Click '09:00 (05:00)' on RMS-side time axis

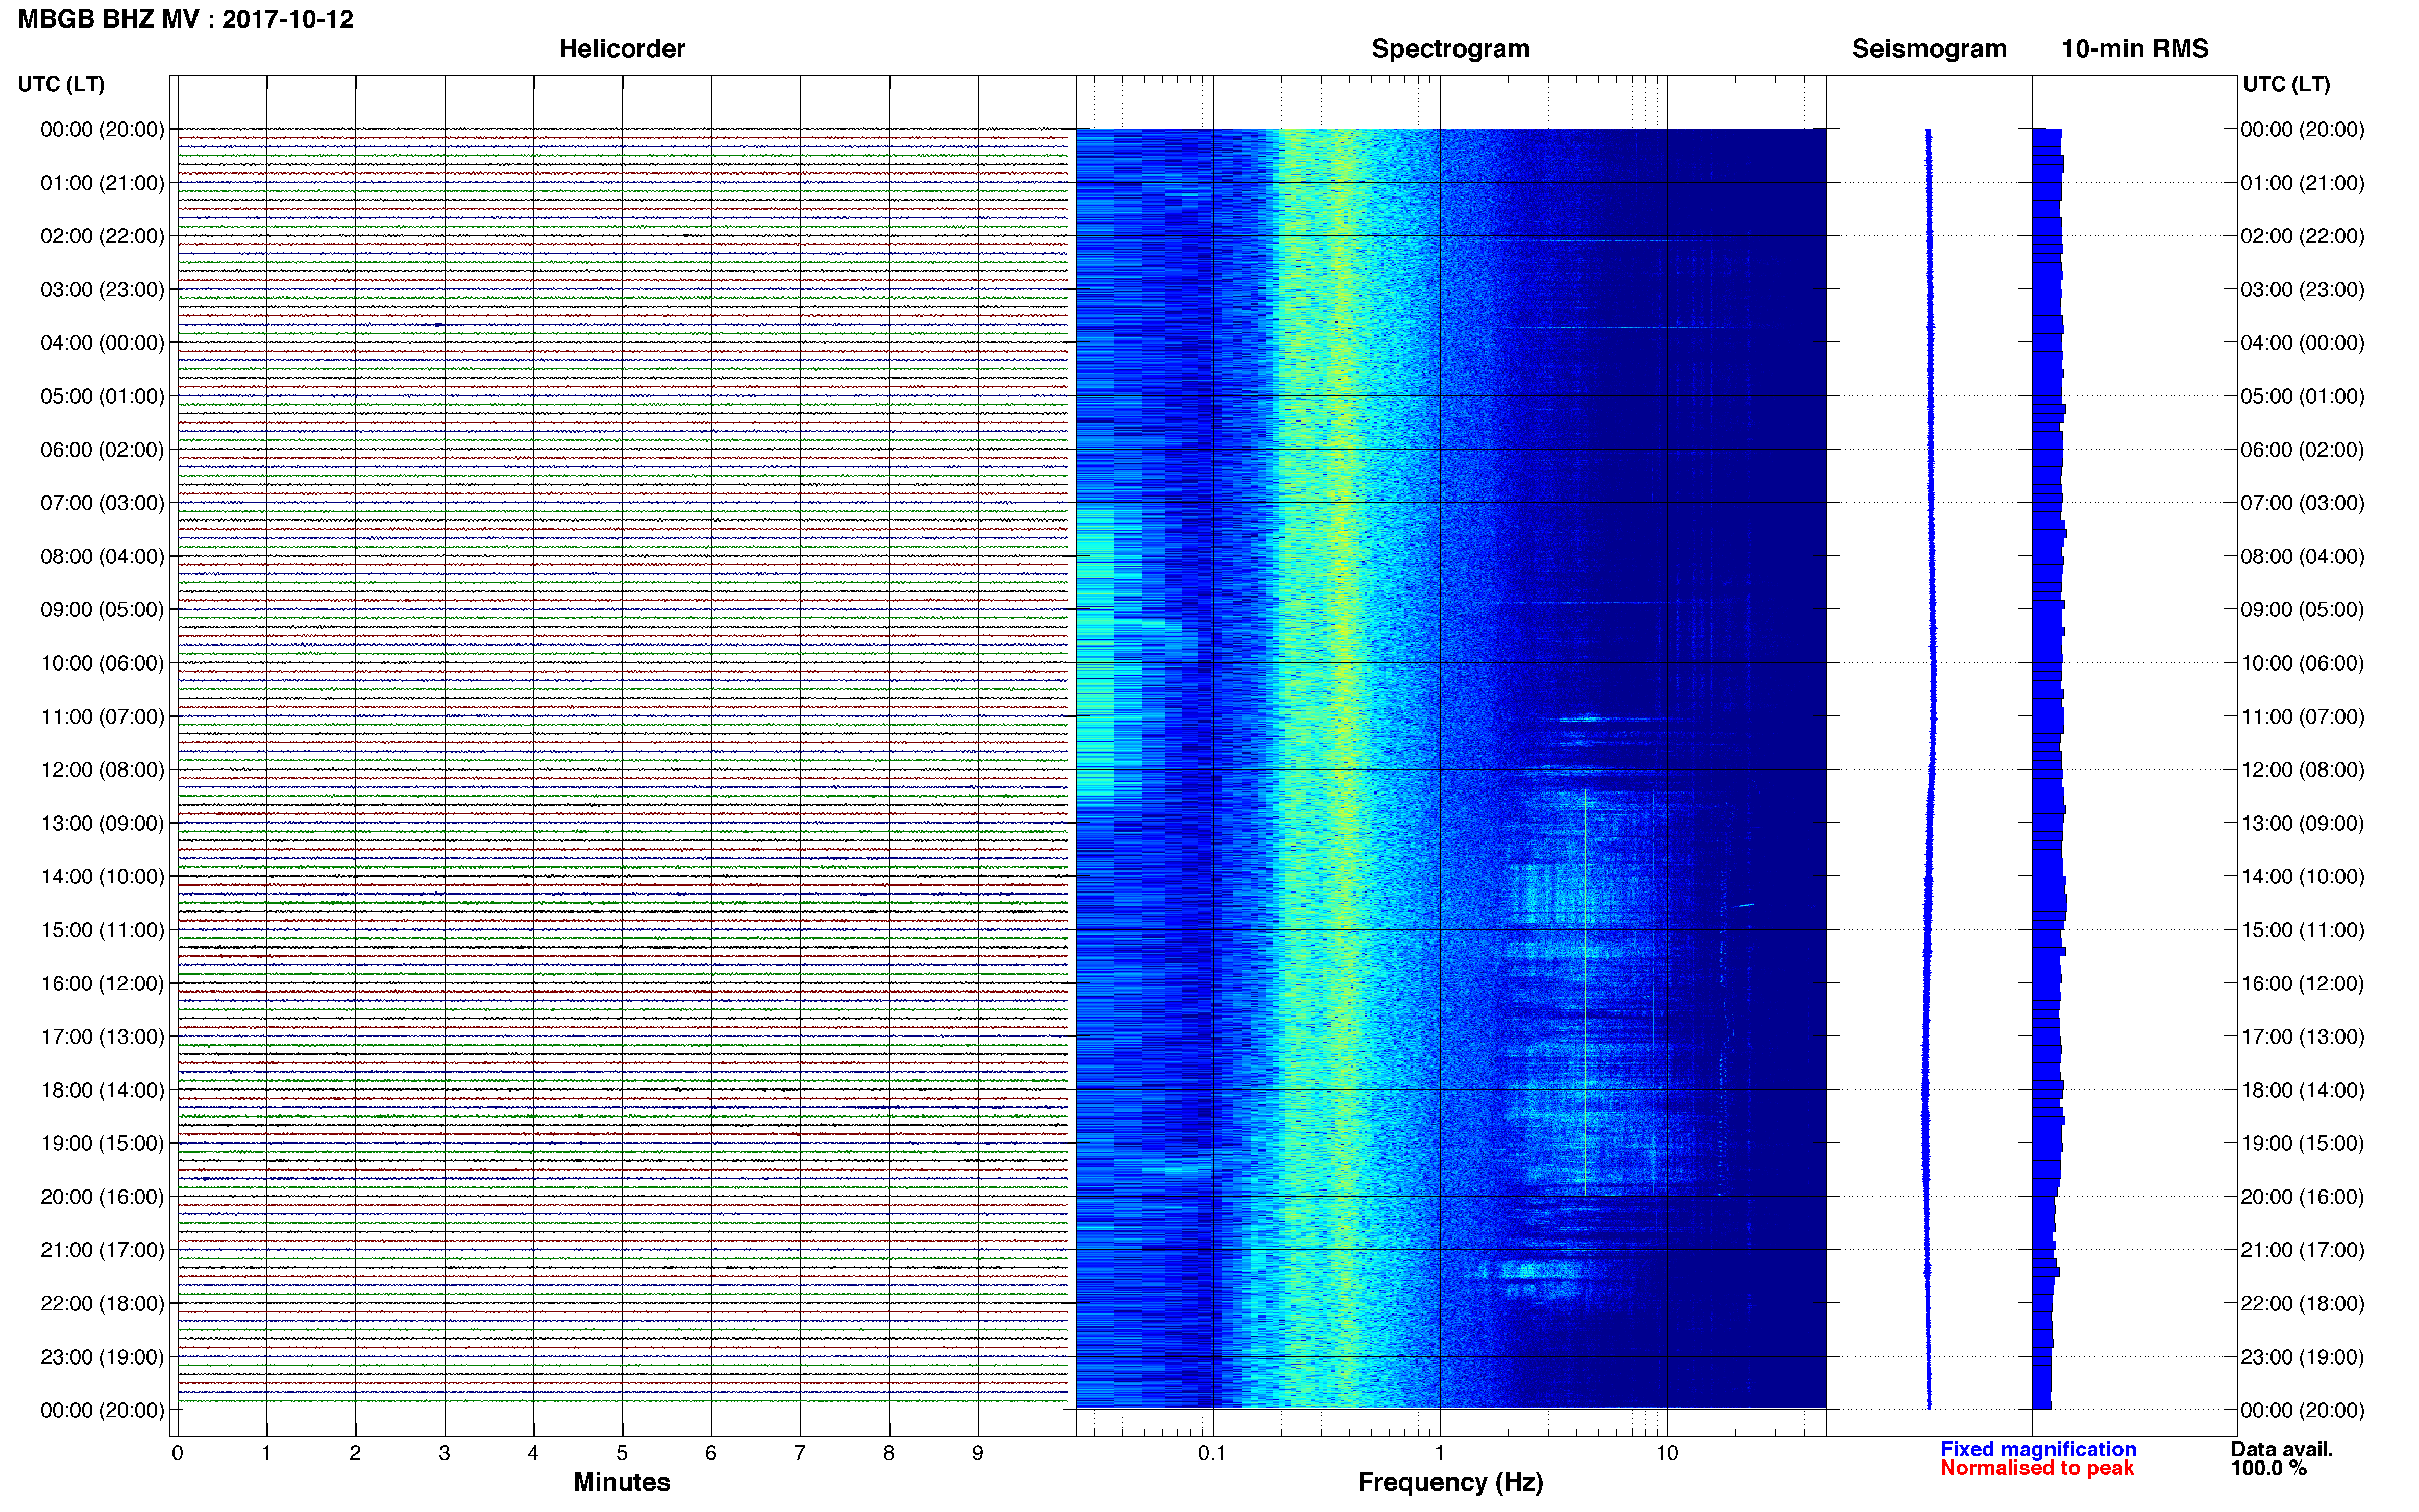(x=2302, y=610)
